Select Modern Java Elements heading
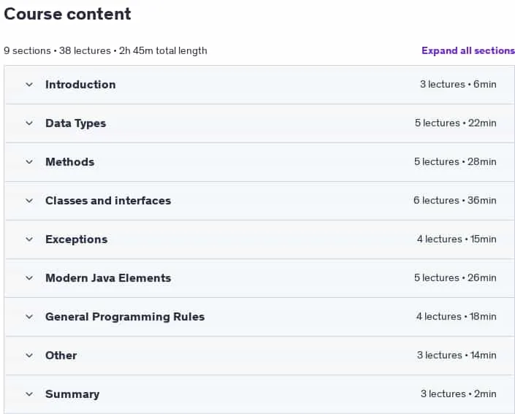 click(x=108, y=278)
